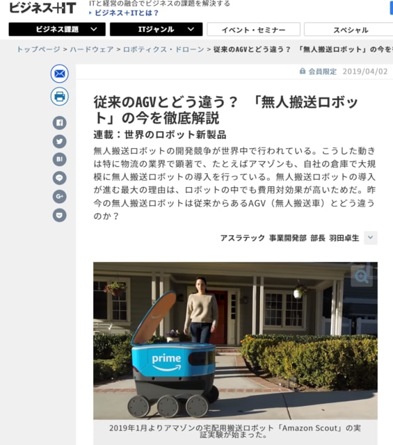This screenshot has width=393, height=445.
Task: Select the イベント・セミナー tab
Action: pos(253,29)
